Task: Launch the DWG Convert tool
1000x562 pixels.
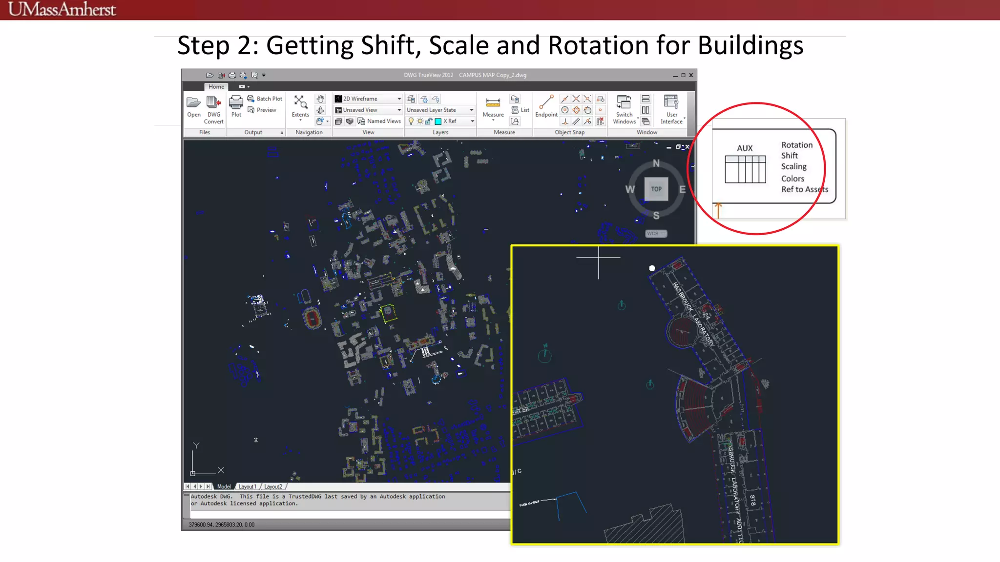Action: pyautogui.click(x=213, y=110)
